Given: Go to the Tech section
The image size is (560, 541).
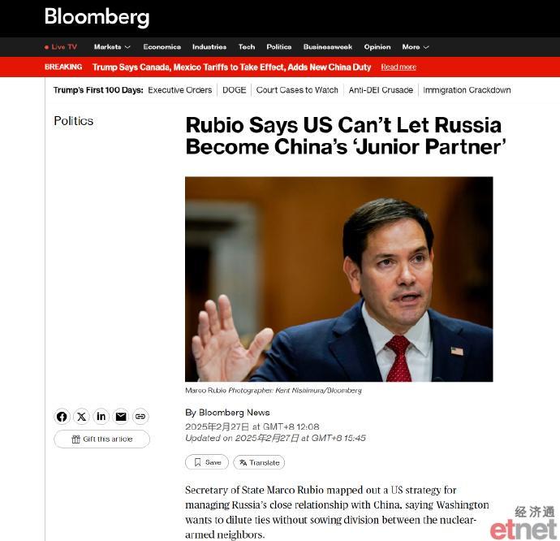Looking at the screenshot, I should 247,47.
